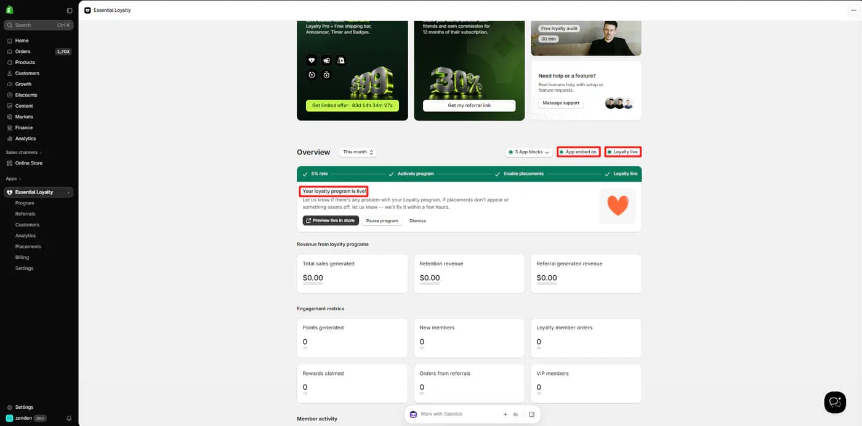Open the This month period dropdown
Screen dimensions: 862x426
coord(358,152)
